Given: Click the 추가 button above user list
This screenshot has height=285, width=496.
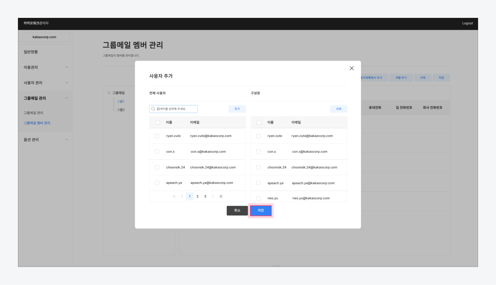Looking at the screenshot, I should (237, 109).
